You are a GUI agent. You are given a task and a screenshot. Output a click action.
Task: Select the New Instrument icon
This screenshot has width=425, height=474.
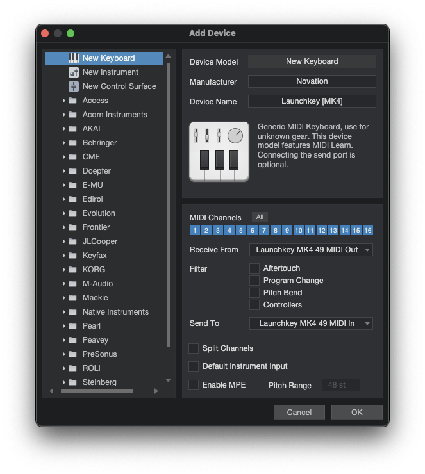(74, 72)
